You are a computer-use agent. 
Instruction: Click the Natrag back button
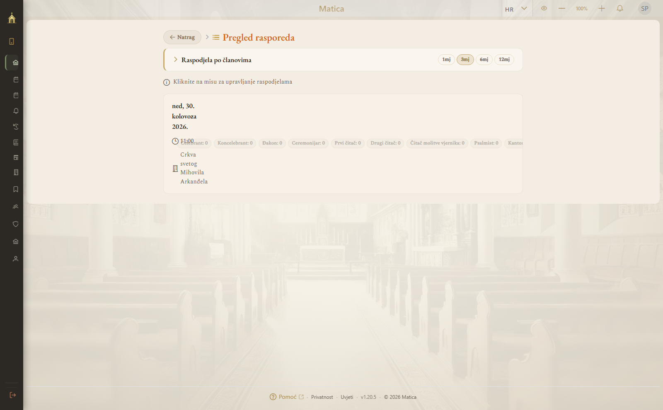coord(182,37)
